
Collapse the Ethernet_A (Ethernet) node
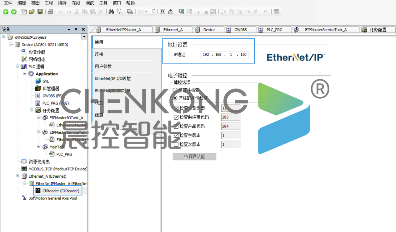[x=18, y=176]
